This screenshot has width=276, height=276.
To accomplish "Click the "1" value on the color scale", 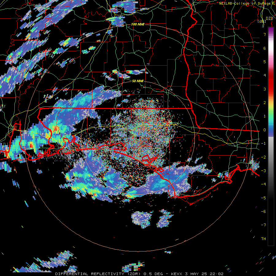I will coord(265,116).
